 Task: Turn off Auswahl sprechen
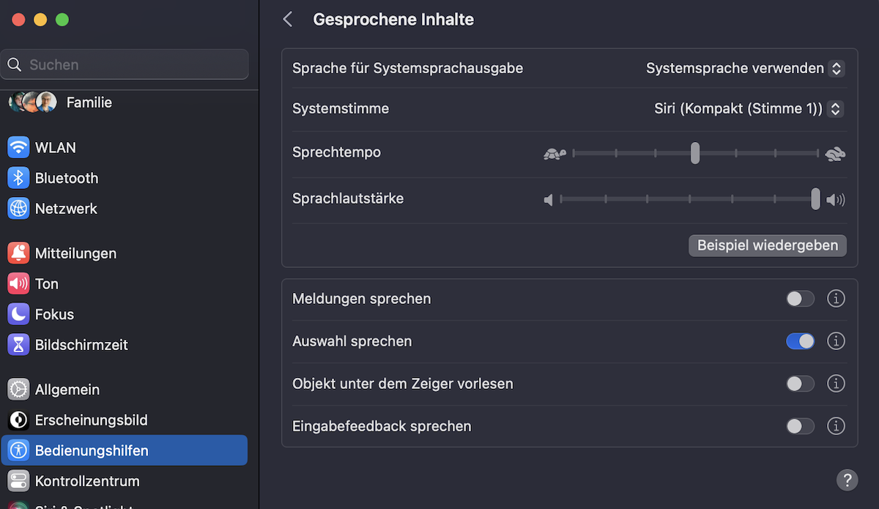coord(800,341)
